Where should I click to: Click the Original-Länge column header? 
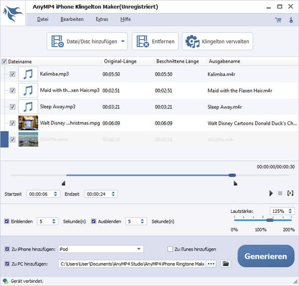(120, 61)
